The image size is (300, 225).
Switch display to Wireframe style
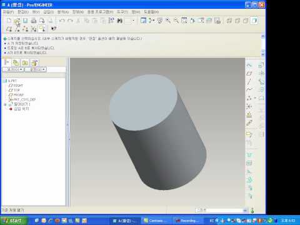click(229, 21)
